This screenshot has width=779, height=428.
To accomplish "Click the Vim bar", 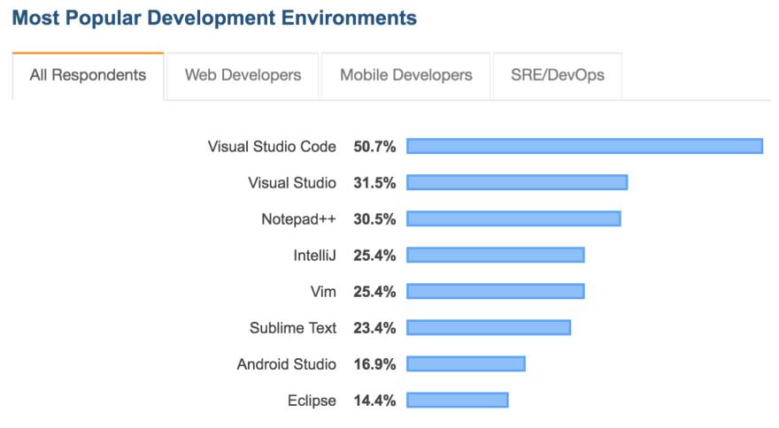I will click(496, 292).
